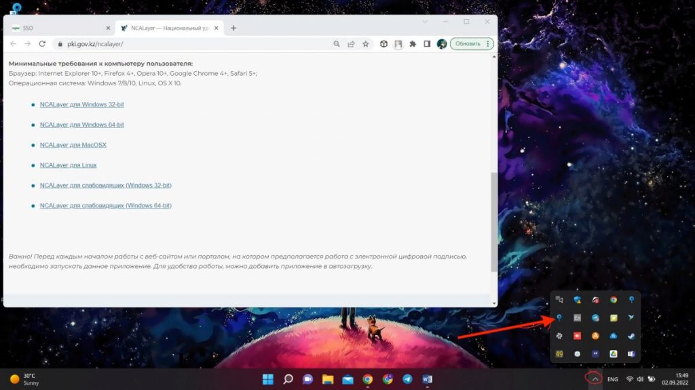The height and width of the screenshot is (390, 695).
Task: Open NCALayer для слабовидящих (Windows 32-bit)
Action: pyautogui.click(x=105, y=186)
